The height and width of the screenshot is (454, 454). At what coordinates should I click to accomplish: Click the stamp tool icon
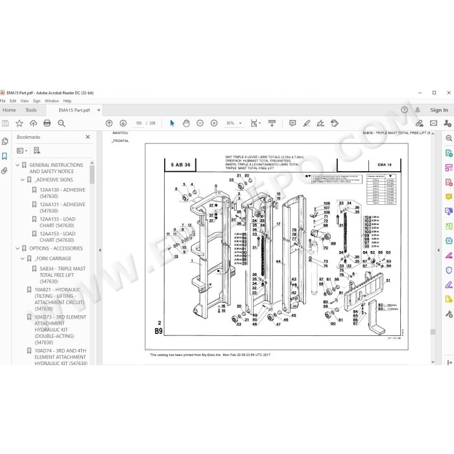pyautogui.click(x=335, y=123)
